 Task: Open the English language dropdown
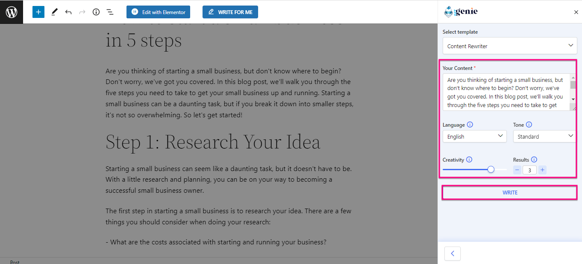coord(475,136)
